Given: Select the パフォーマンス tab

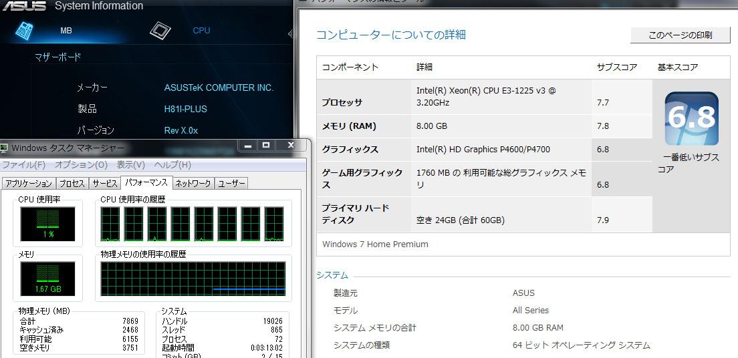Looking at the screenshot, I should point(146,182).
